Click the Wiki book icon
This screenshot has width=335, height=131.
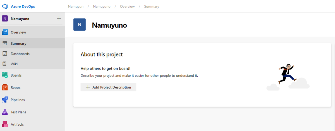coord(5,64)
